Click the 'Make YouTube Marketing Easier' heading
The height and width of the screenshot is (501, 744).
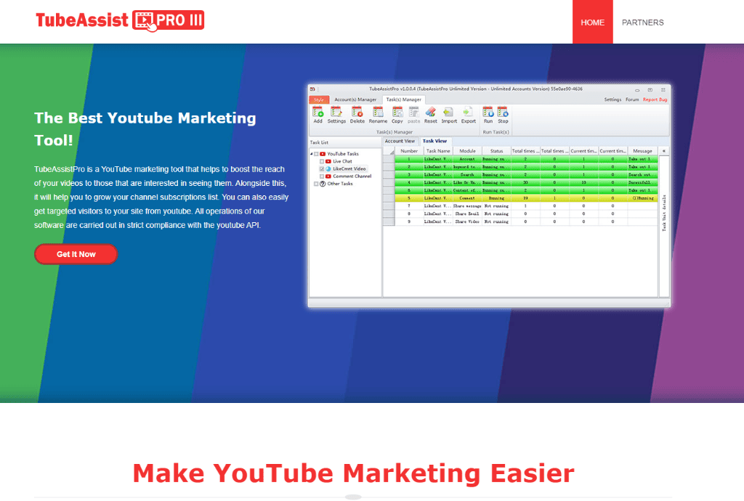353,473
